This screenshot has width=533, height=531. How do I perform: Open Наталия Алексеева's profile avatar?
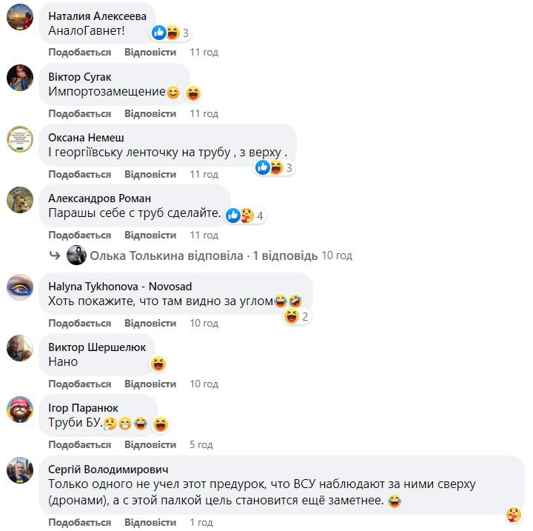[x=20, y=17]
